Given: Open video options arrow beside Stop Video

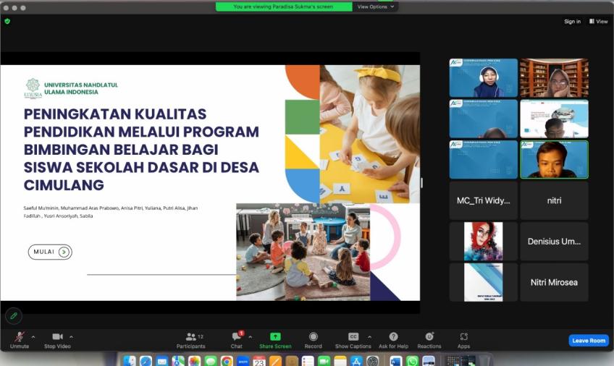Looking at the screenshot, I should click(x=71, y=336).
